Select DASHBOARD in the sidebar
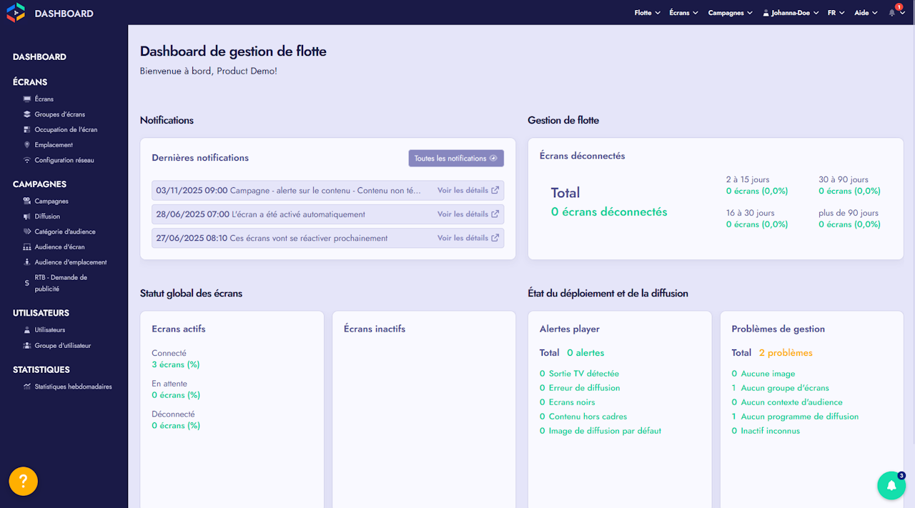 click(39, 57)
